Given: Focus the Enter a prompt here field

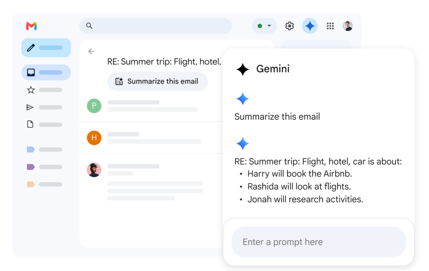Looking at the screenshot, I should click(319, 242).
